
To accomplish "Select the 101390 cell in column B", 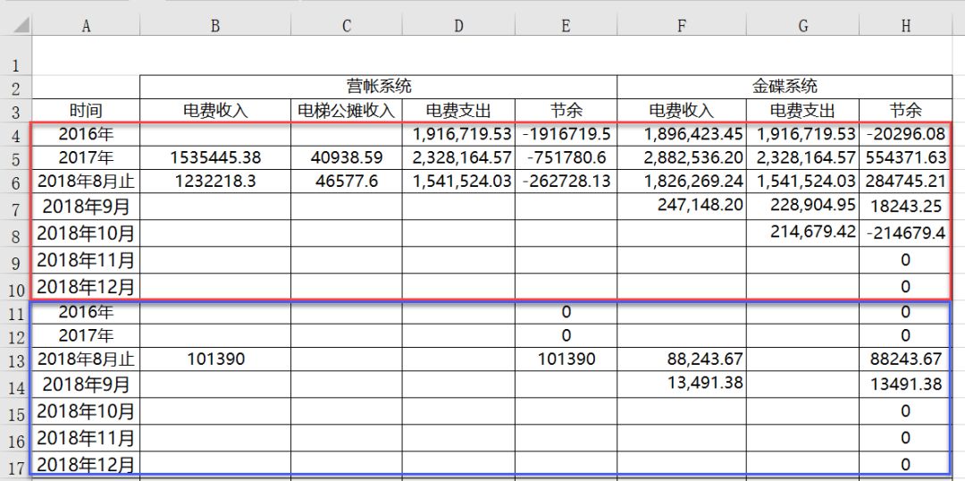I will [214, 359].
